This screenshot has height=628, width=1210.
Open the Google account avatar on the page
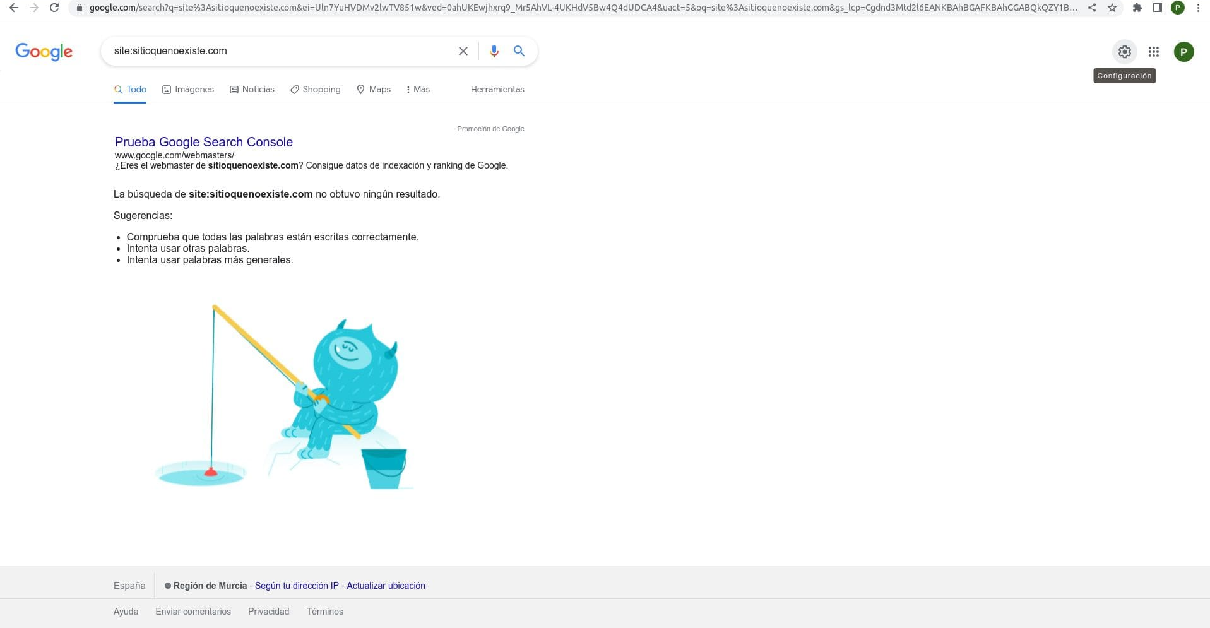pyautogui.click(x=1183, y=52)
